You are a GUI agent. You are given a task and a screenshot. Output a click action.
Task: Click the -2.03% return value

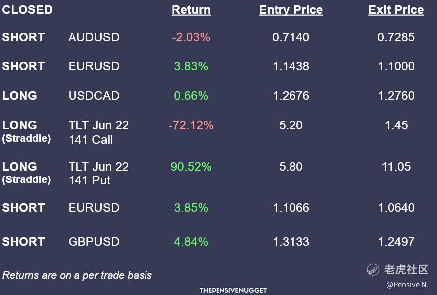[191, 37]
